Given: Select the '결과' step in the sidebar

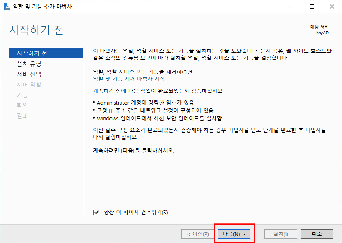Looking at the screenshot, I should click(x=22, y=116).
